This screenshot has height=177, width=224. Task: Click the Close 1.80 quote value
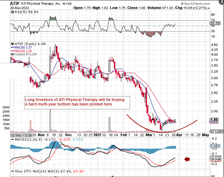(136, 8)
